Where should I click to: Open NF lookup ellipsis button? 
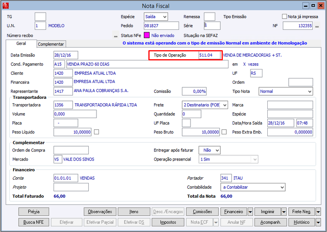coord(317,26)
